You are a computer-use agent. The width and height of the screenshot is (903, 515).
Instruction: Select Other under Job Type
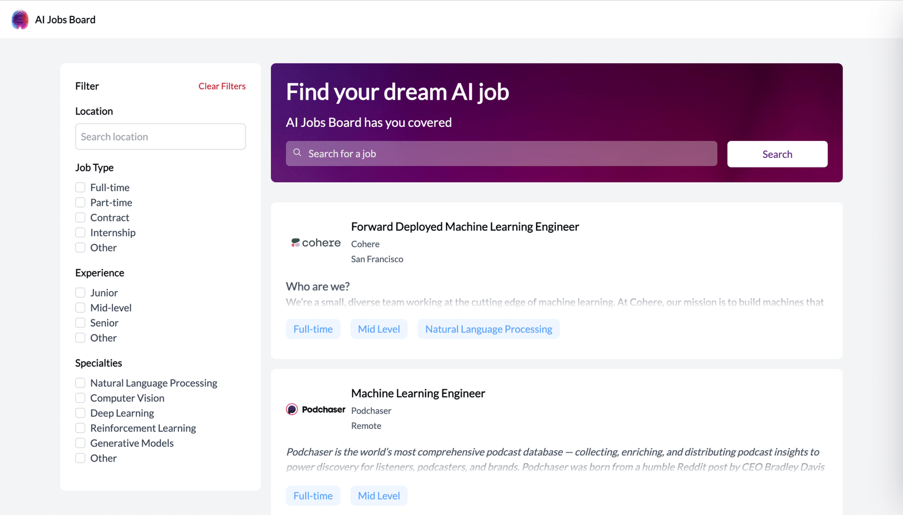80,248
